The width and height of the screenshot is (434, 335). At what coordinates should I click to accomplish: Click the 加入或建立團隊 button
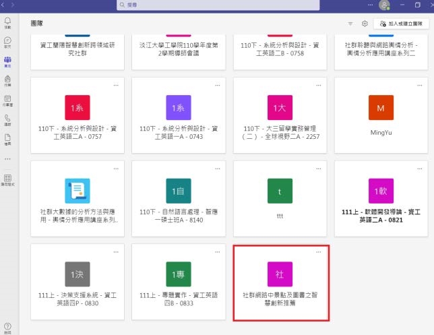tap(400, 24)
